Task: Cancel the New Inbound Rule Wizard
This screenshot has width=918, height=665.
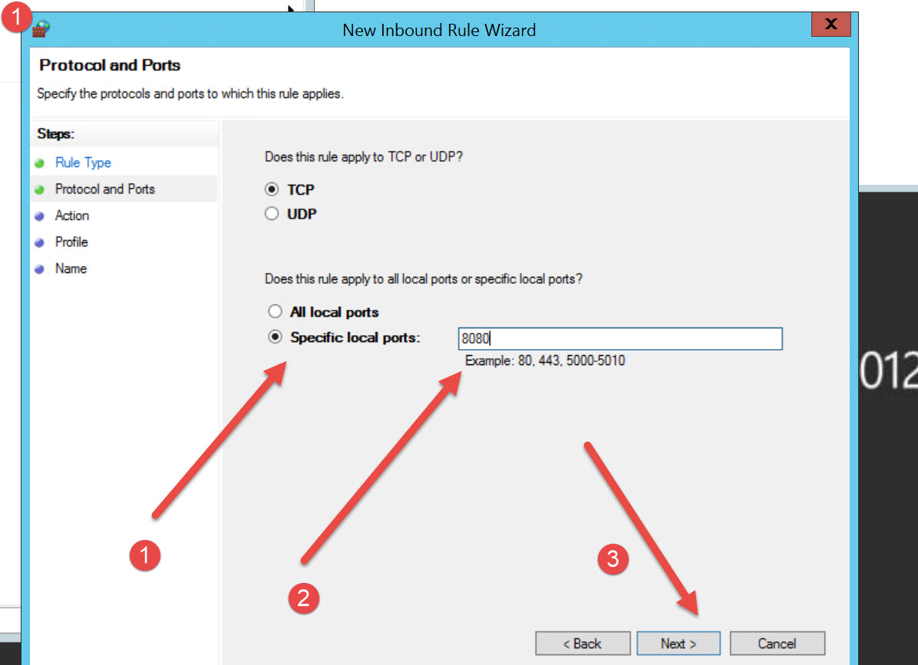Action: (x=777, y=644)
